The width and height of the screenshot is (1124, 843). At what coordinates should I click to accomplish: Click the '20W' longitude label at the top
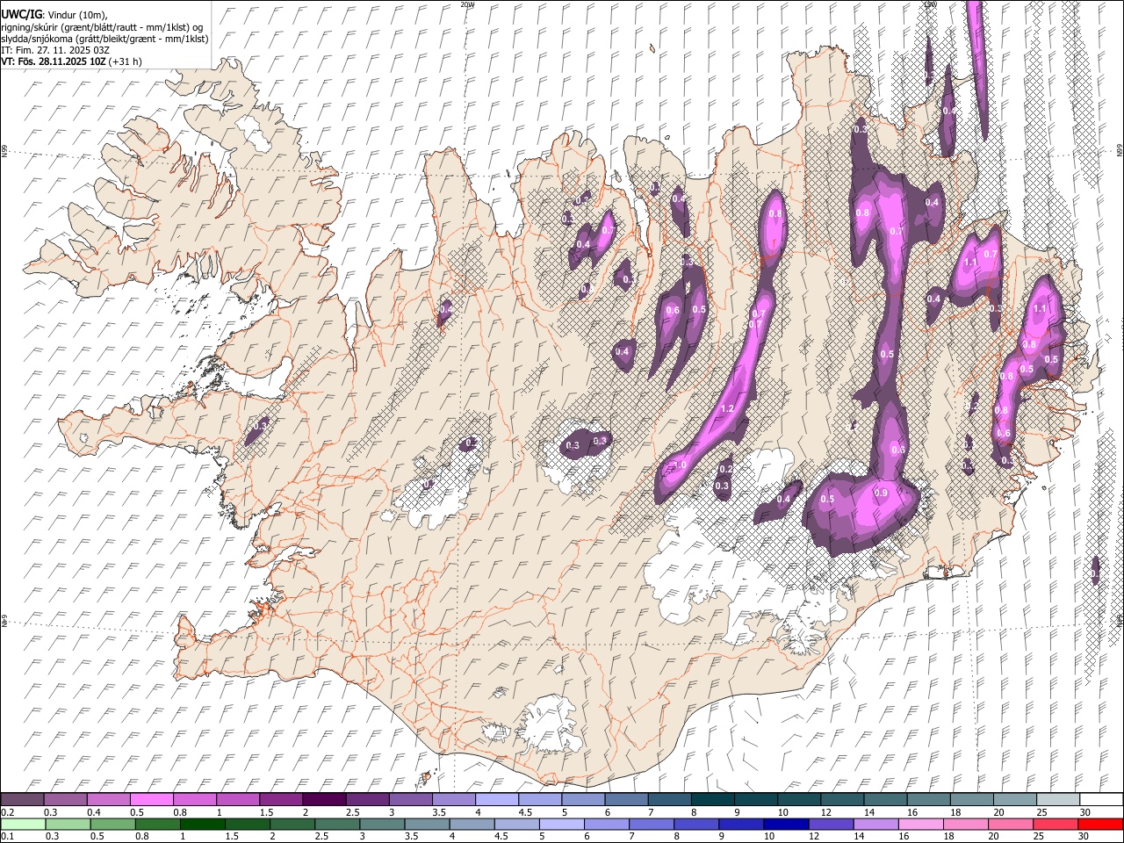tap(468, 4)
